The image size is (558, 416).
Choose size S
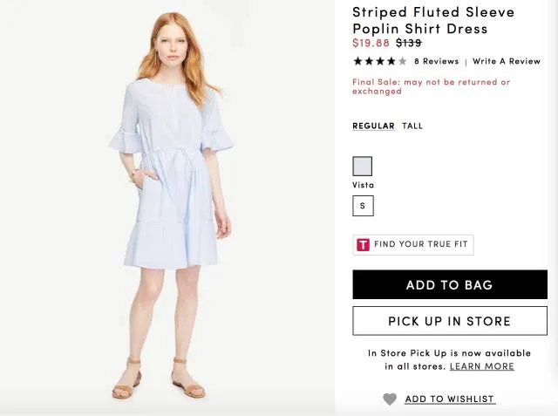[x=363, y=206]
